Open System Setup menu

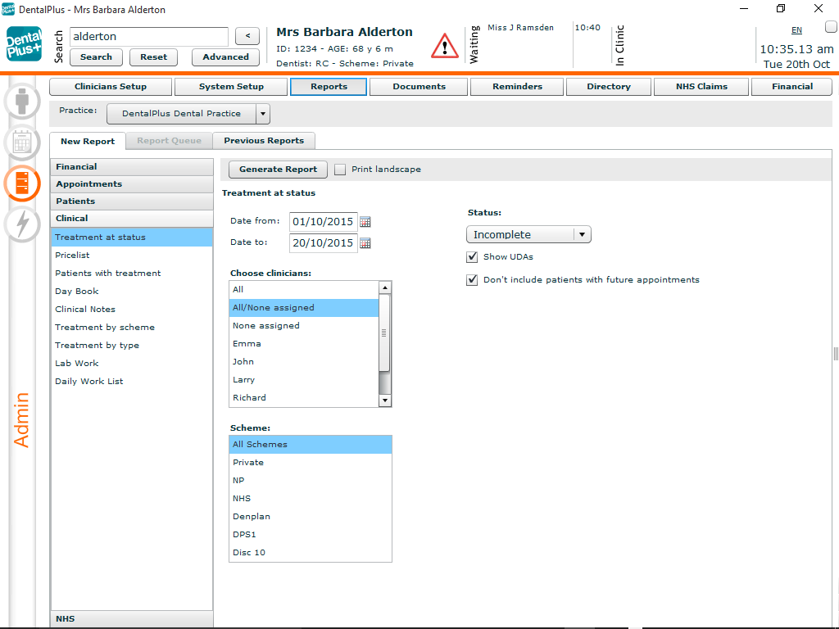coord(231,87)
